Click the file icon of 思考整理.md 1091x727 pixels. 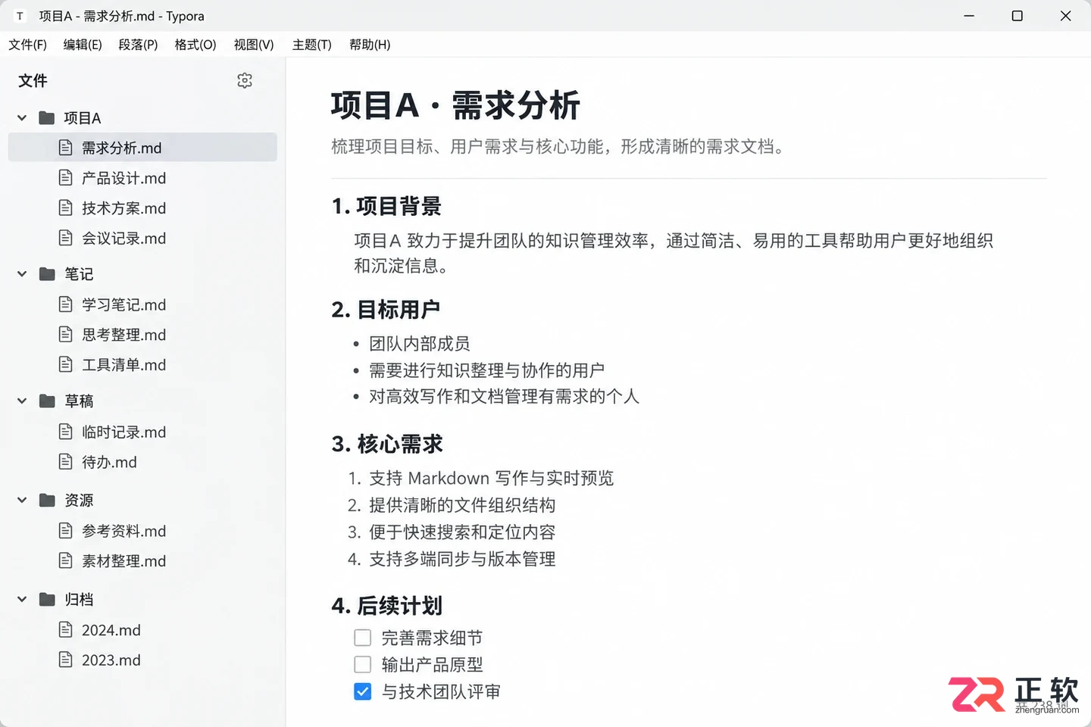click(x=66, y=334)
